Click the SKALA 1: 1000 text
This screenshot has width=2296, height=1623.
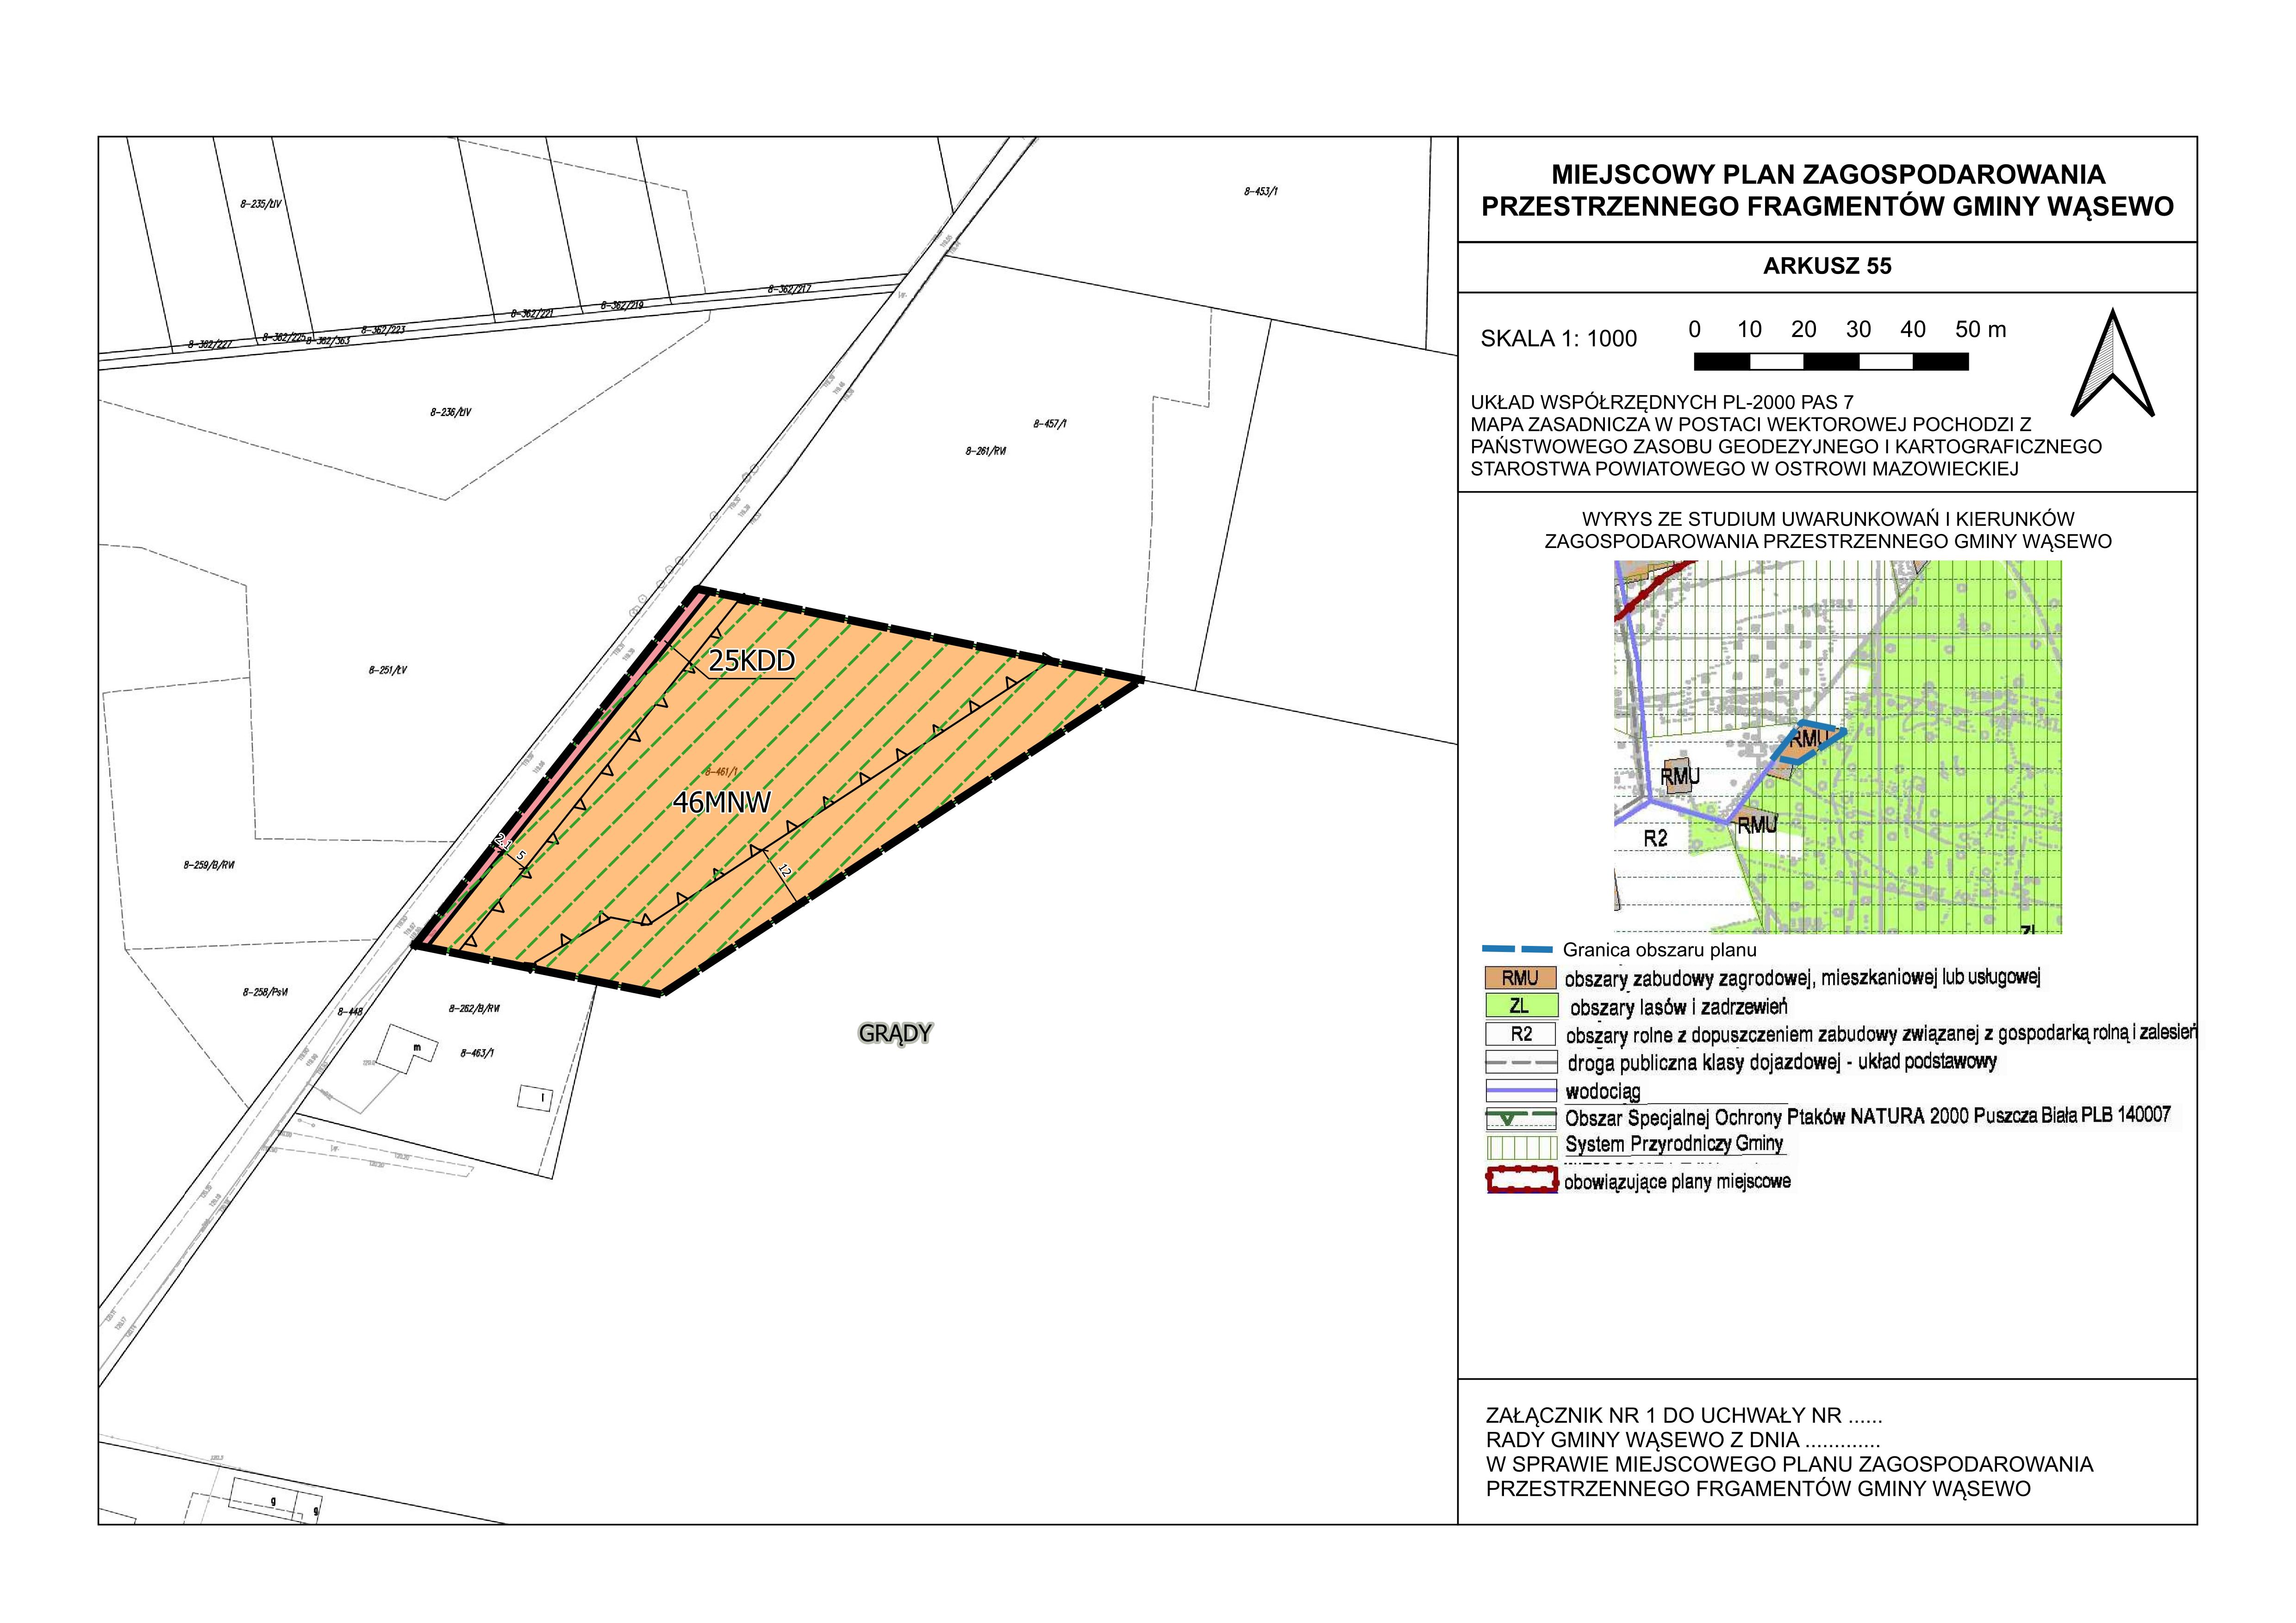point(1558,339)
